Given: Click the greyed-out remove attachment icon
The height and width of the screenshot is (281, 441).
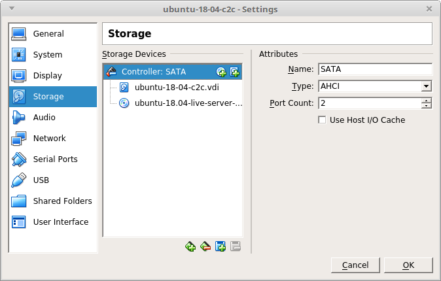Looking at the screenshot, I should coord(236,246).
